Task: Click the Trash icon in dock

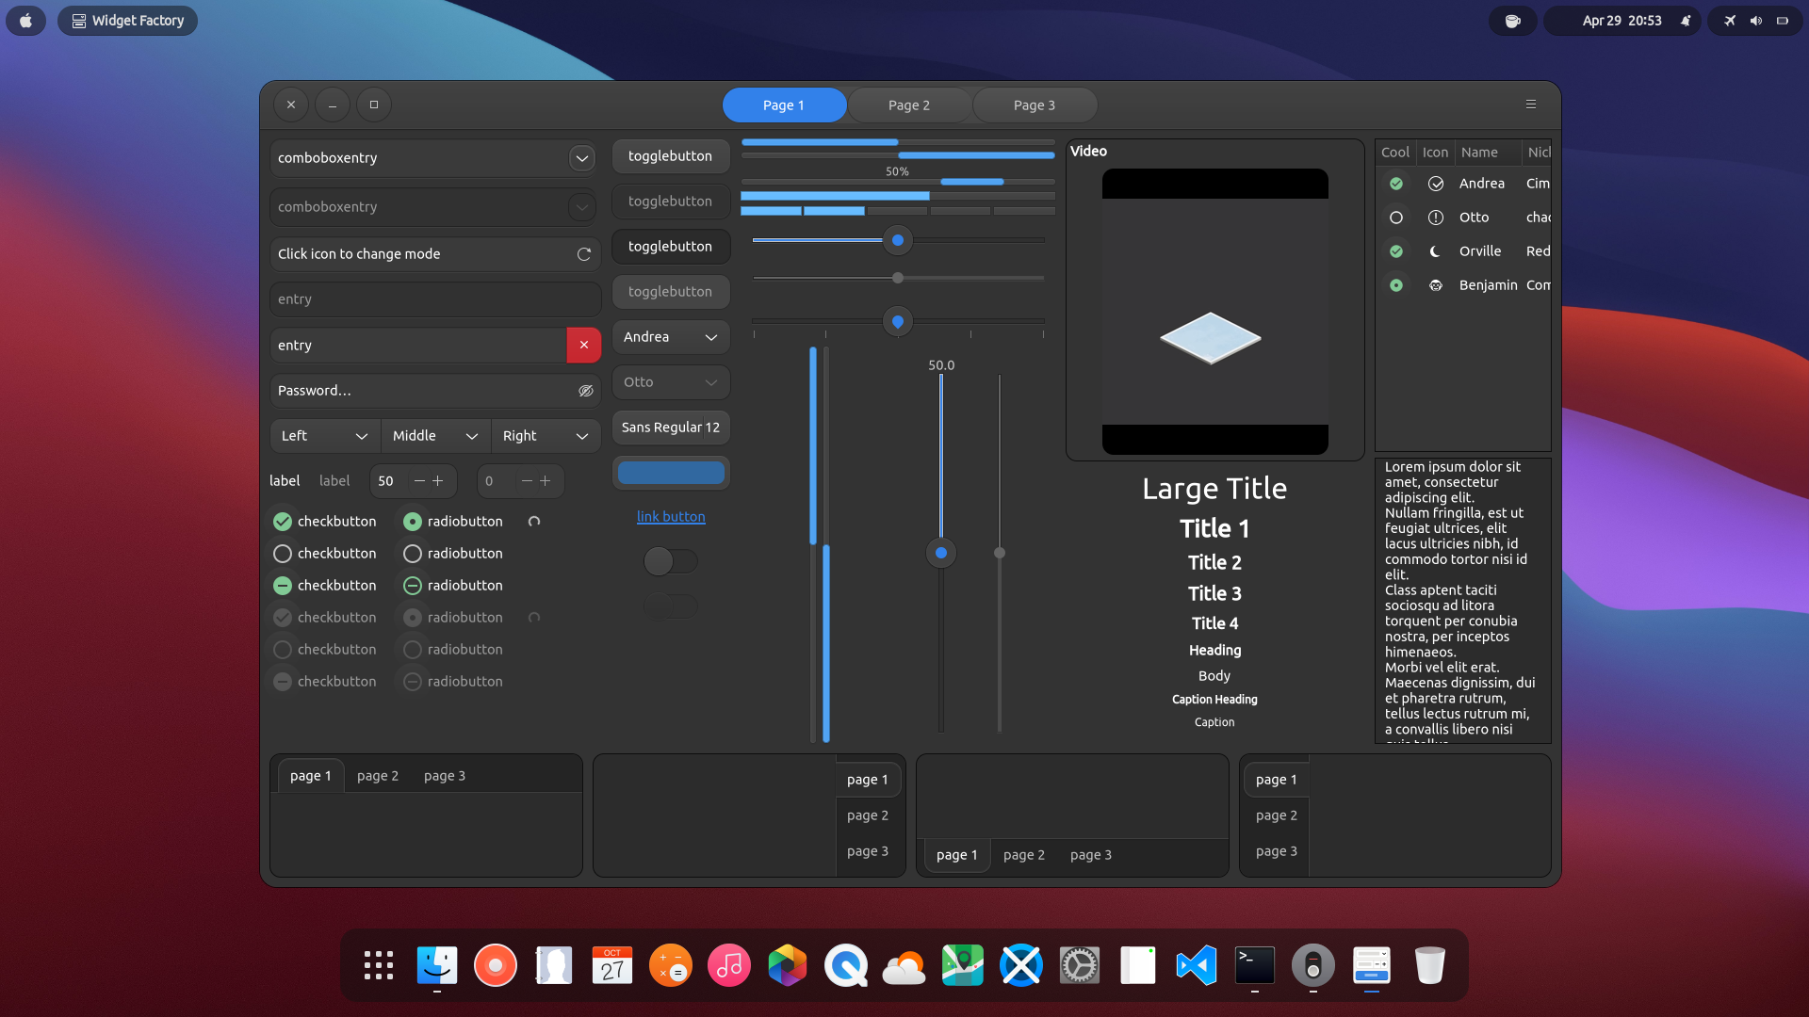Action: click(1430, 965)
